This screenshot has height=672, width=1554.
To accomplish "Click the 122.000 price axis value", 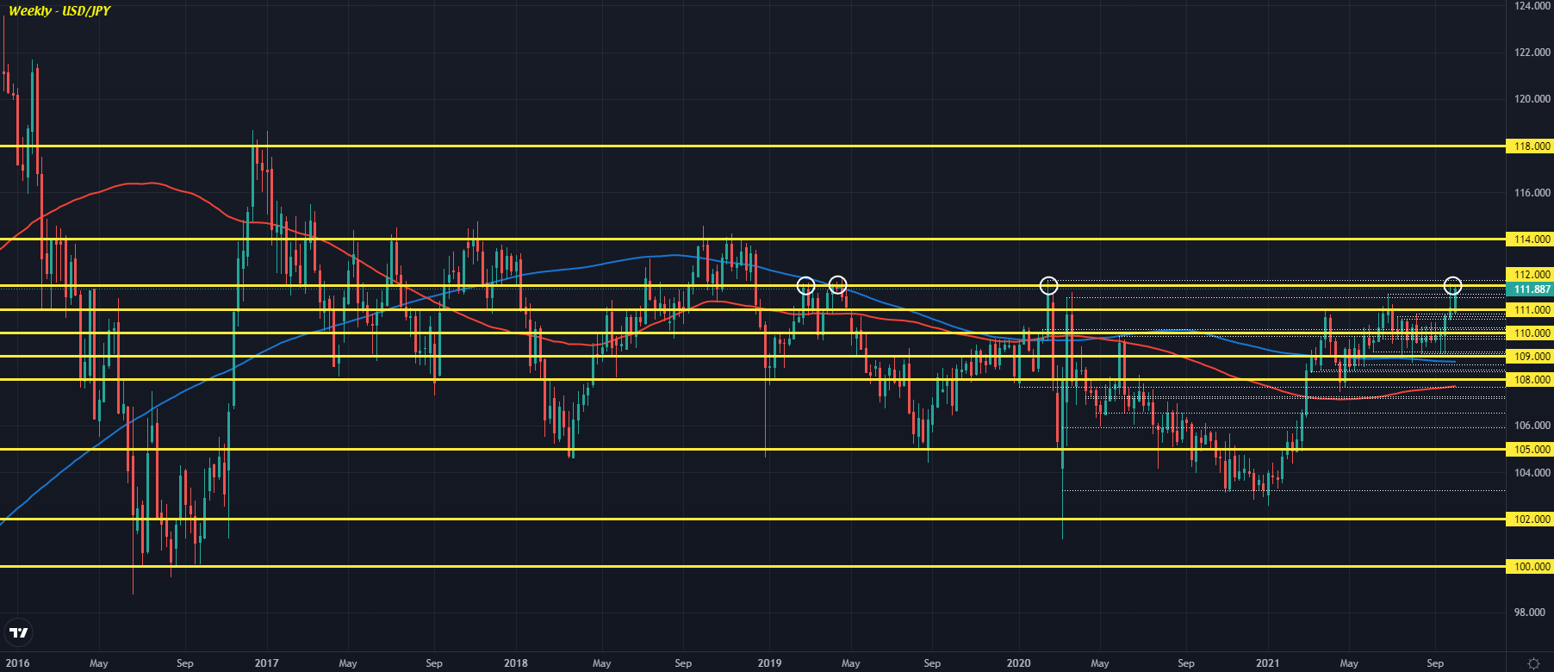I will coord(1532,53).
